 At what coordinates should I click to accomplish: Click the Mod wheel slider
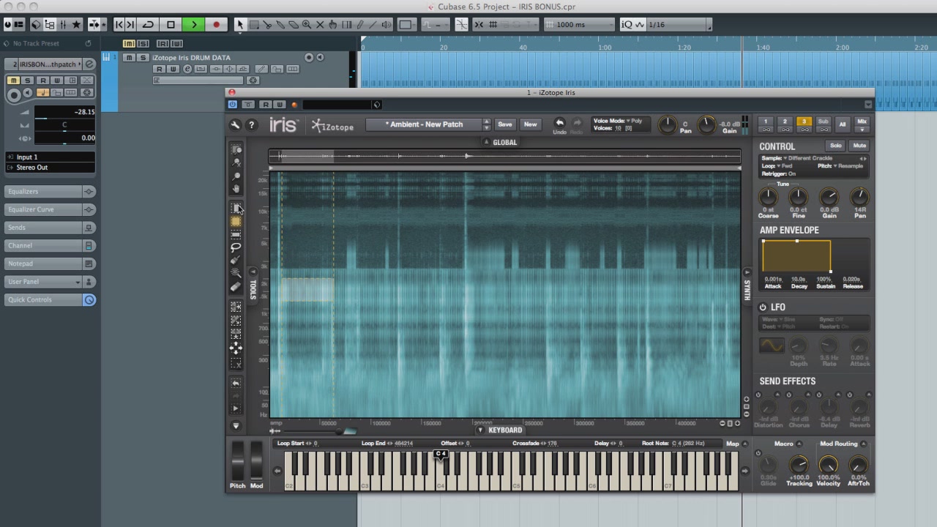tap(256, 460)
